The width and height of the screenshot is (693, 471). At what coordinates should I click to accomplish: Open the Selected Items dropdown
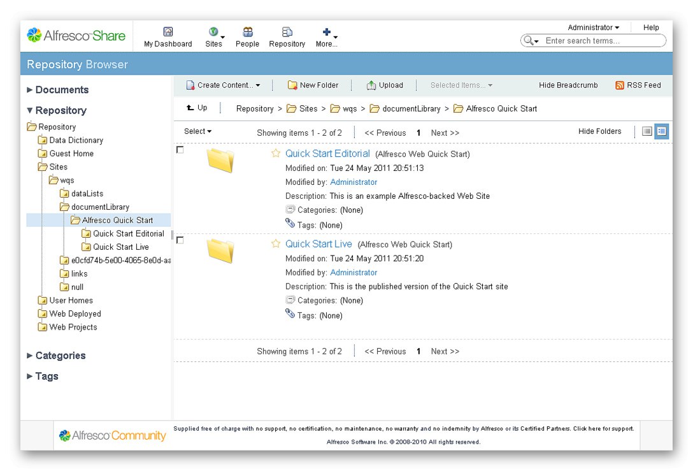tap(461, 85)
